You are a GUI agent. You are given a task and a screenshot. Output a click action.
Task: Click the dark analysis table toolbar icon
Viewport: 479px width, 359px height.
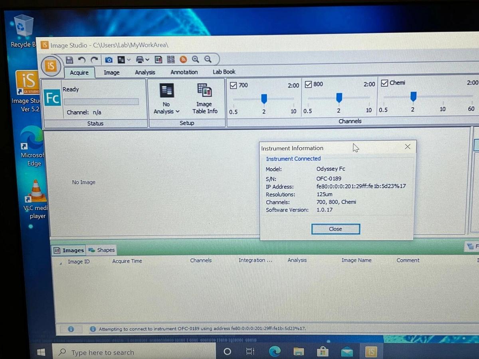[121, 60]
